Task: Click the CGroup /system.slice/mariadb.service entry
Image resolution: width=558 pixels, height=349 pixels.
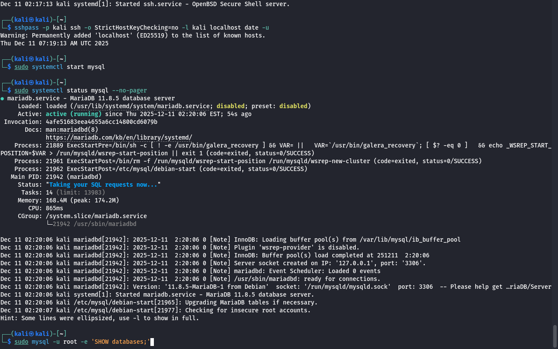Action: click(x=96, y=216)
